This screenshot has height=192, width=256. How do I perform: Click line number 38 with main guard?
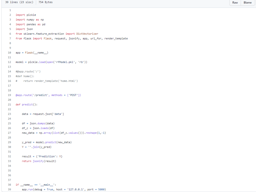(9, 185)
